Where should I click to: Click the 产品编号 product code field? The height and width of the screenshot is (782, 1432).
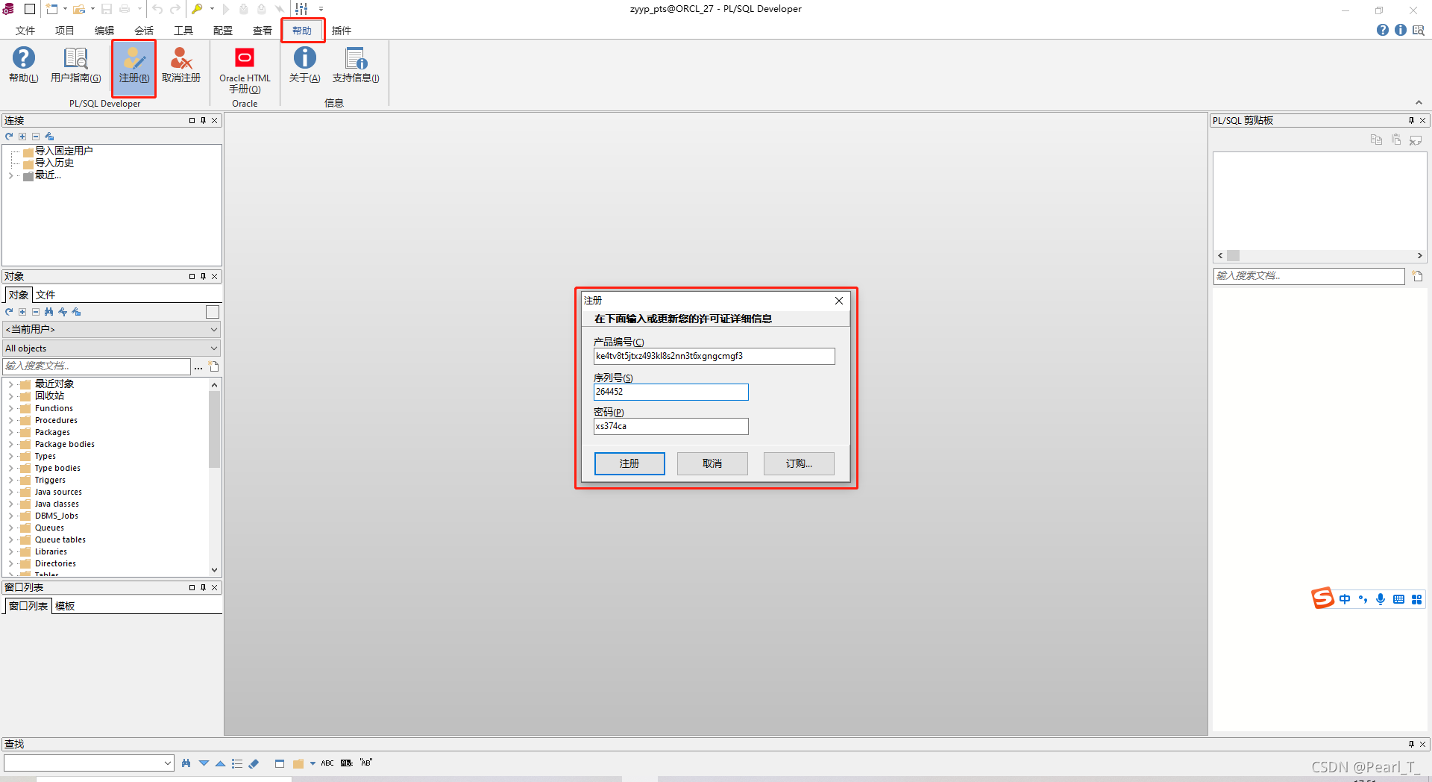[x=714, y=357]
